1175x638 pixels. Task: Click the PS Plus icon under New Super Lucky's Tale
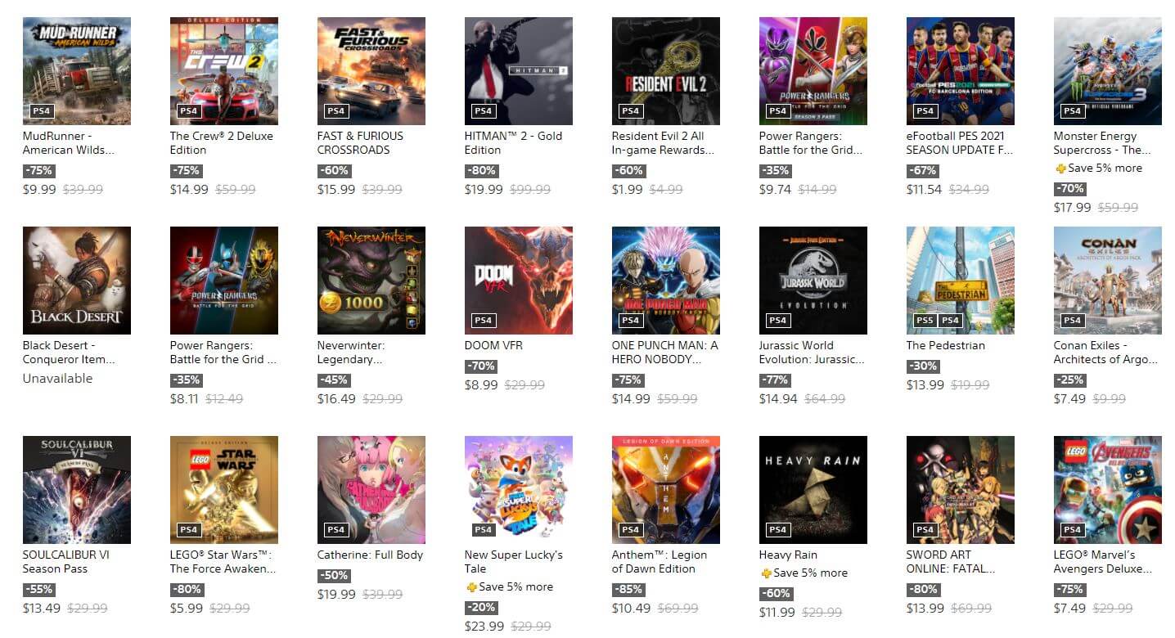click(471, 587)
